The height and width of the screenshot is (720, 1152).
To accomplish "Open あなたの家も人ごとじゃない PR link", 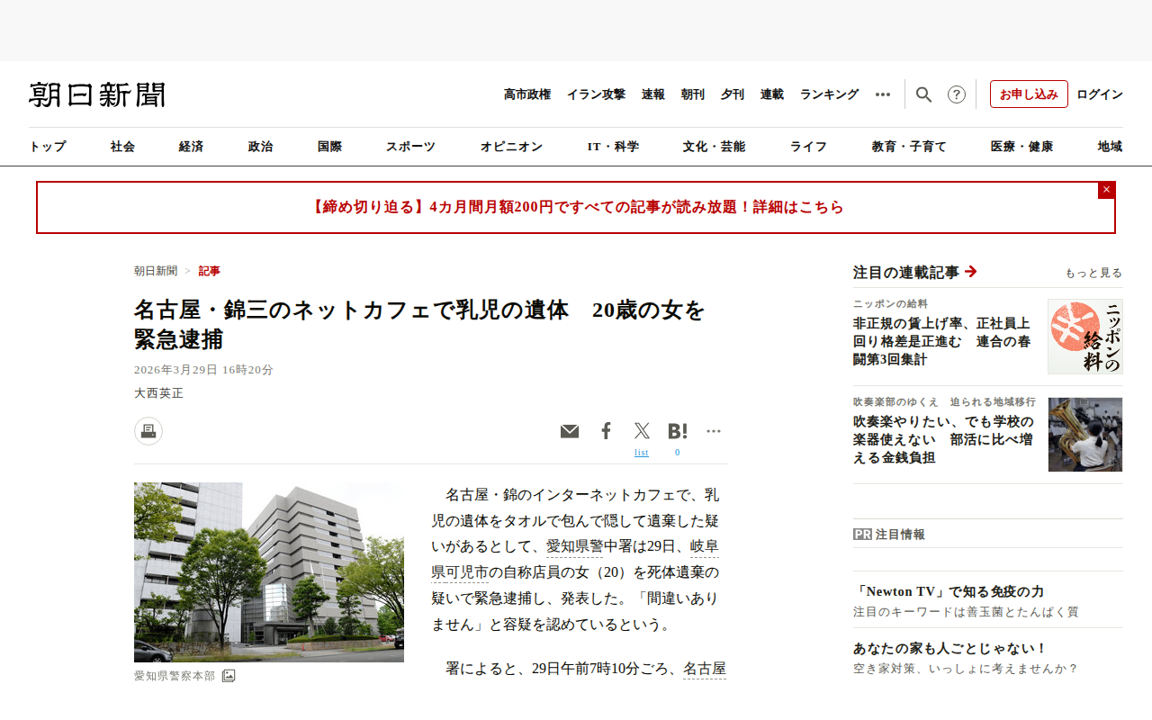I will coord(950,649).
